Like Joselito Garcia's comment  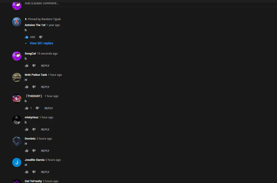click(x=27, y=172)
